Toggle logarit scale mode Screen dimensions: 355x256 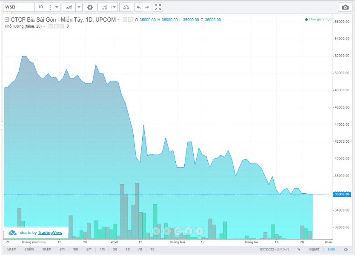pyautogui.click(x=314, y=249)
